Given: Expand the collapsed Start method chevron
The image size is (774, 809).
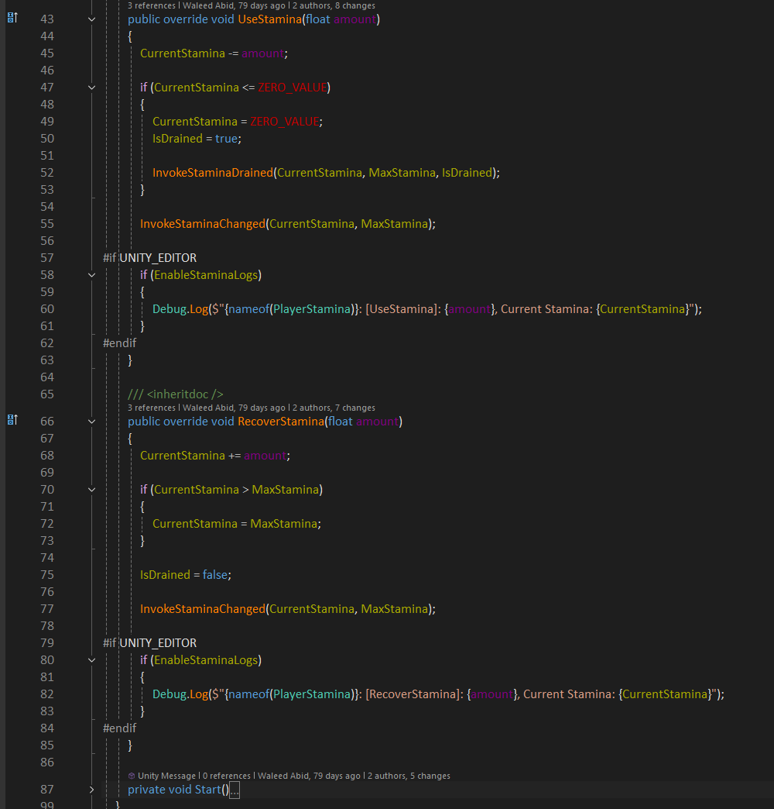Looking at the screenshot, I should tap(92, 790).
